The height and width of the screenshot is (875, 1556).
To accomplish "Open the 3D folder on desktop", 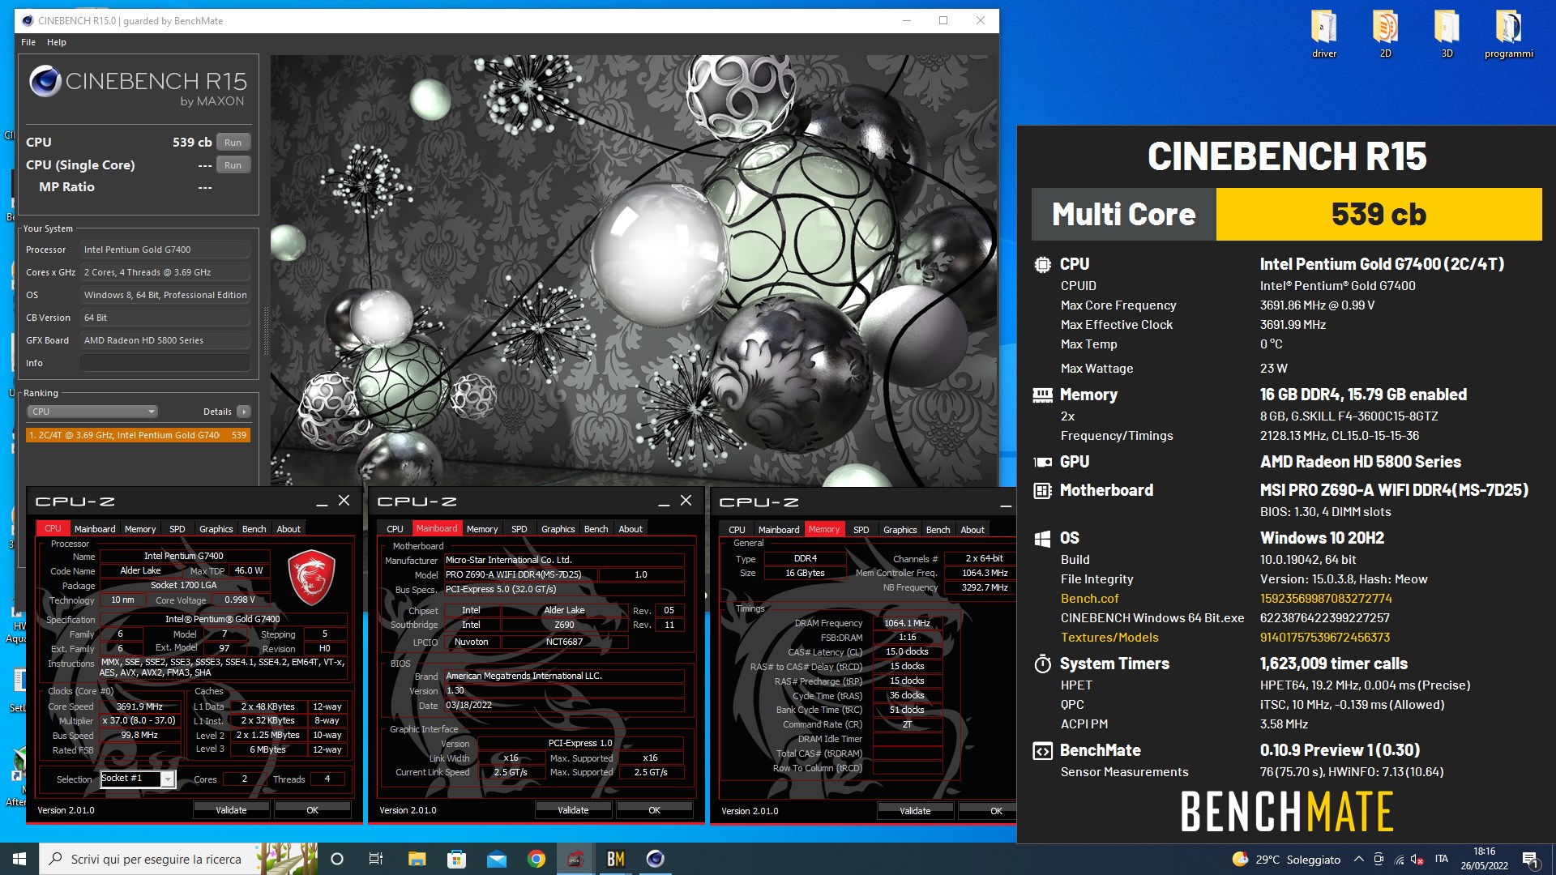I will (x=1447, y=34).
